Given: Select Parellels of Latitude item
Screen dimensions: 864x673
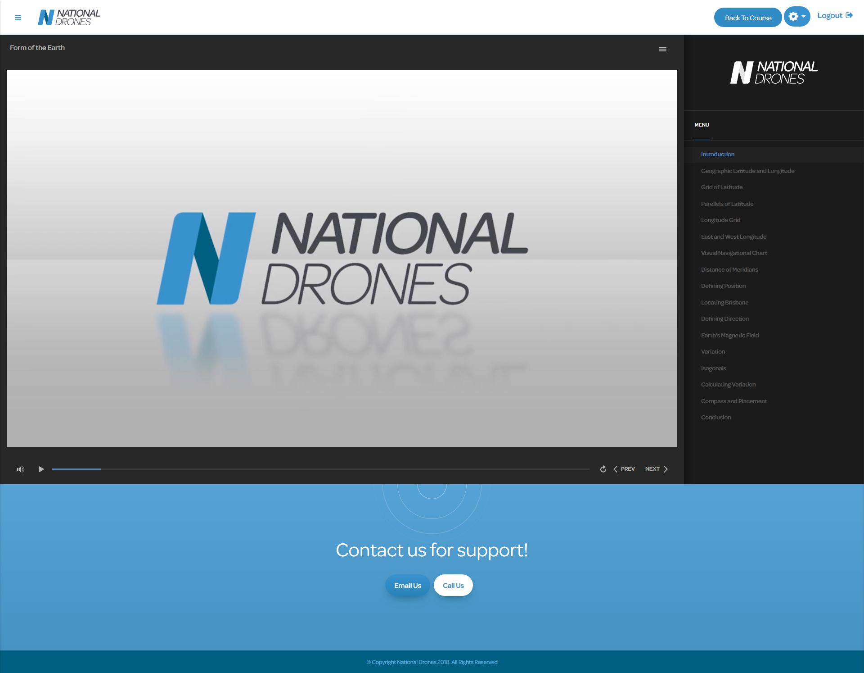Looking at the screenshot, I should [x=774, y=204].
